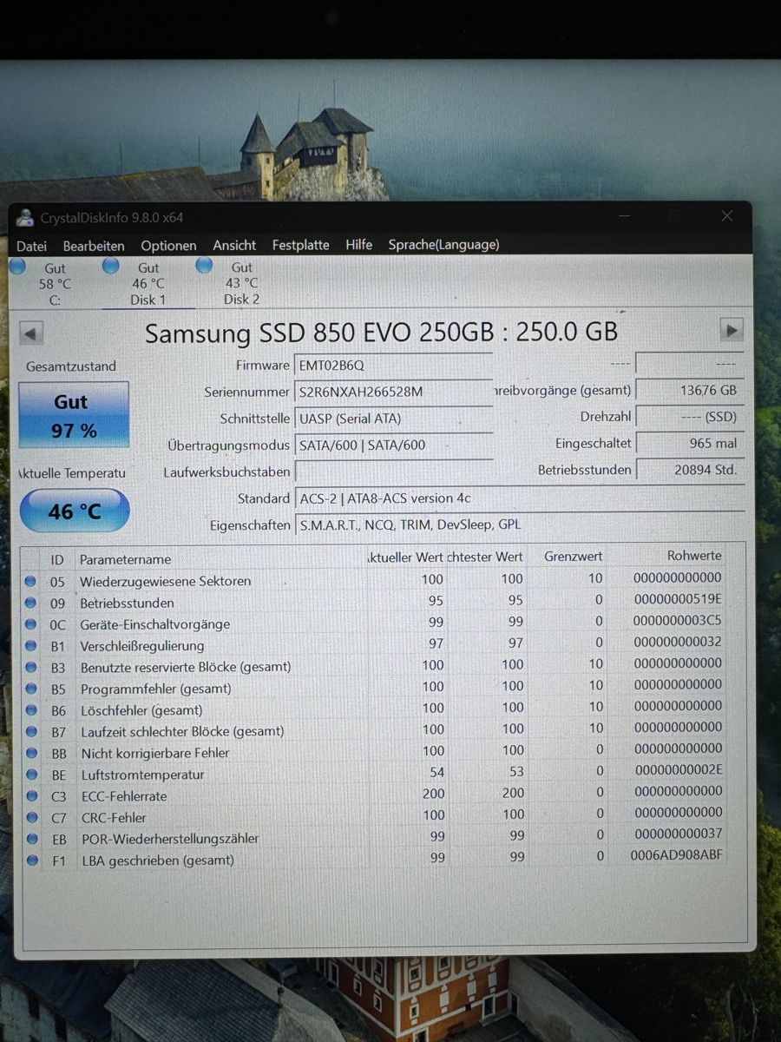Image resolution: width=781 pixels, height=1042 pixels.
Task: Click raw value 00000000519E
Action: coord(678,599)
